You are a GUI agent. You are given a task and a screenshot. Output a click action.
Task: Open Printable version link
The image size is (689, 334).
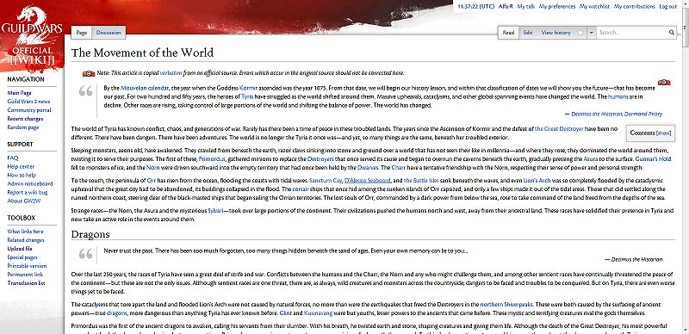(27, 265)
